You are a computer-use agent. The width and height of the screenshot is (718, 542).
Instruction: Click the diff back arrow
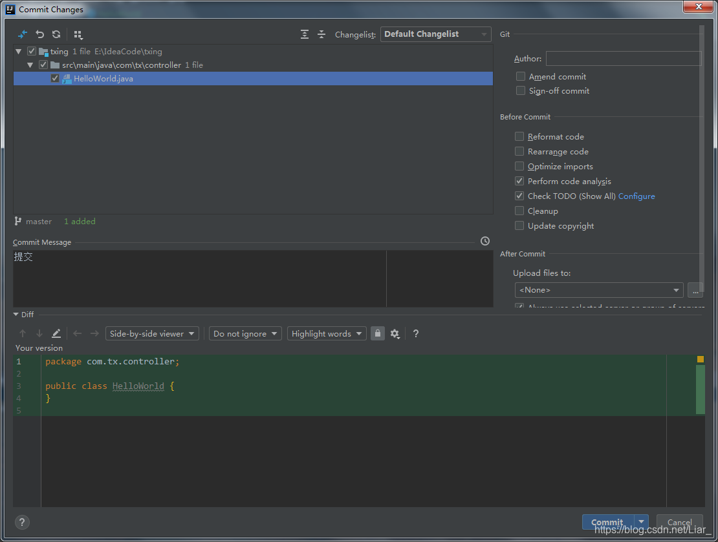78,333
